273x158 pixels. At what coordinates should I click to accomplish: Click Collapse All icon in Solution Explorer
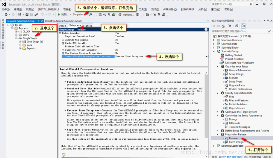[237, 26]
